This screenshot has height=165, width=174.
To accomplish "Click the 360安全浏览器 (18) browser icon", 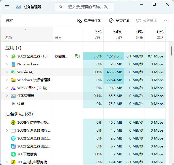I will point(13,56).
